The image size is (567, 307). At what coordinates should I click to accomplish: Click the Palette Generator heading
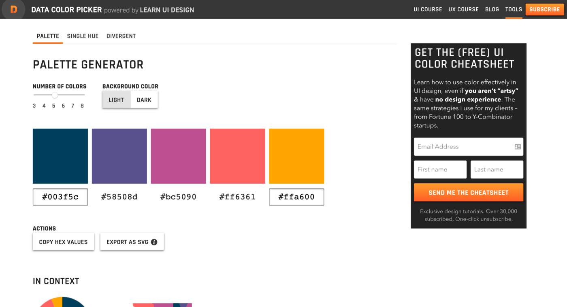point(88,65)
